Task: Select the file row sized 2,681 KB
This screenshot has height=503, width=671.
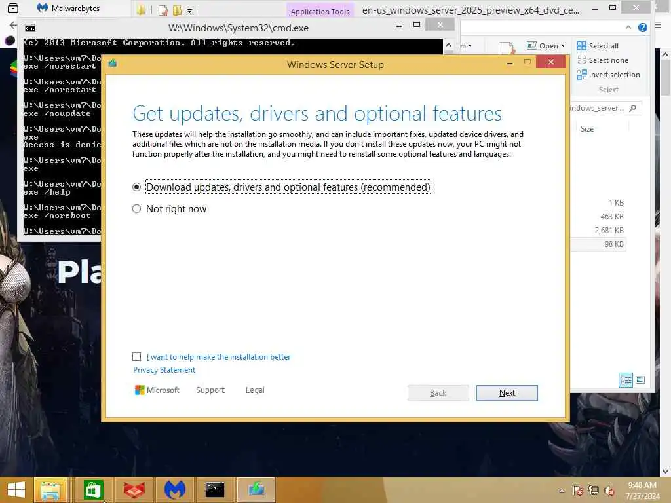Action: tap(598, 230)
